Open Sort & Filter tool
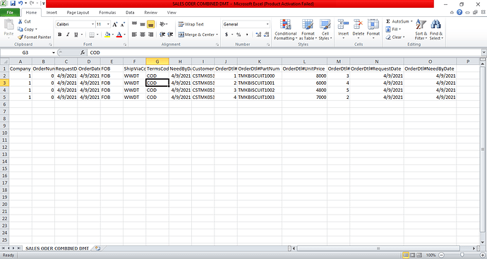The image size is (487, 259). click(421, 30)
